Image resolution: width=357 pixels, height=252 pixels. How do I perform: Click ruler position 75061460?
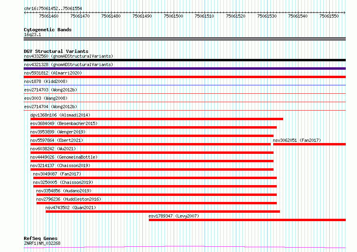coord(49,16)
